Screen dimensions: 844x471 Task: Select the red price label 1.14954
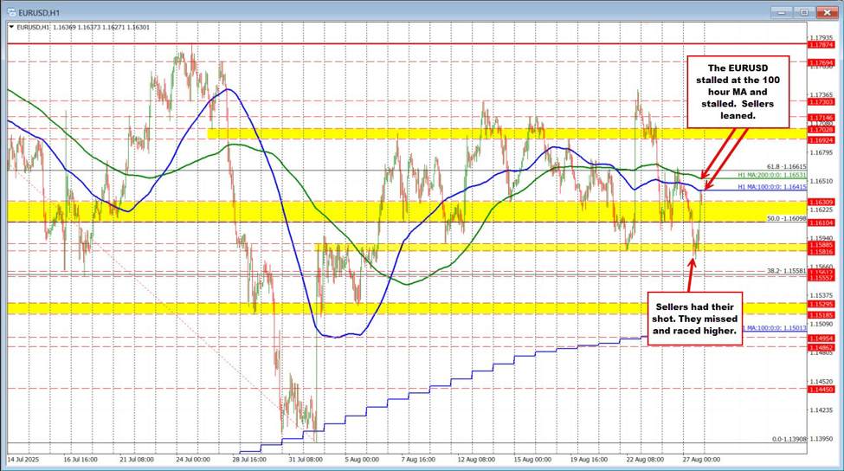click(821, 338)
